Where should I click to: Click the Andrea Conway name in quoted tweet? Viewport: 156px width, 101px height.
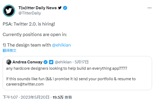click(x=27, y=62)
